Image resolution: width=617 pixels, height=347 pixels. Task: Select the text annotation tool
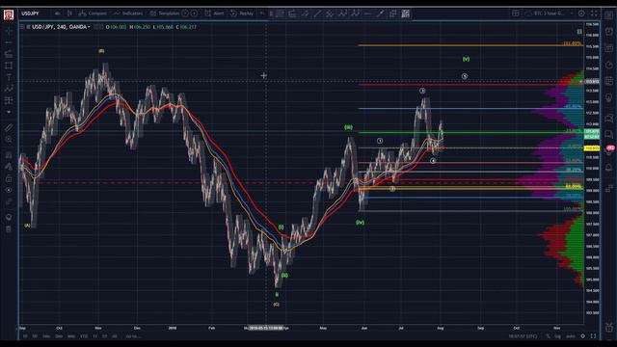click(x=9, y=77)
